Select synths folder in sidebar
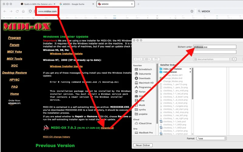 click(x=140, y=110)
